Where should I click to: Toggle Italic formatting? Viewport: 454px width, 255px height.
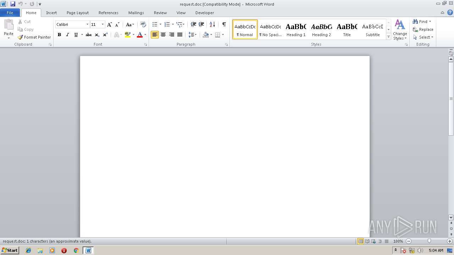(x=67, y=35)
